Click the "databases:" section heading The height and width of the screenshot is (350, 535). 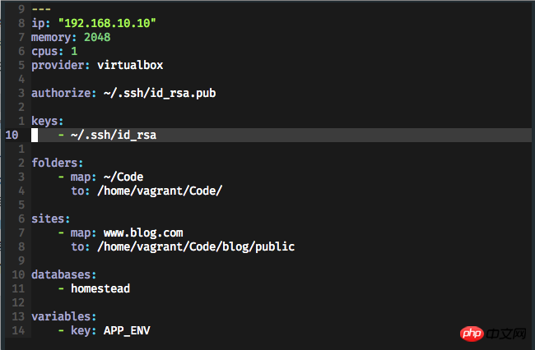64,274
